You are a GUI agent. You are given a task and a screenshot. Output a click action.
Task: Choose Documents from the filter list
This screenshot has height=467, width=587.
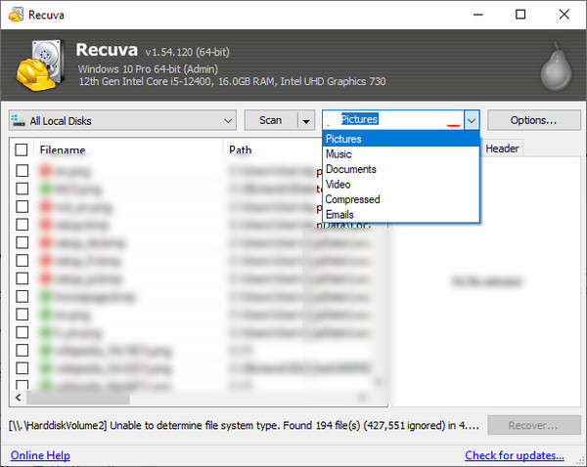401,169
